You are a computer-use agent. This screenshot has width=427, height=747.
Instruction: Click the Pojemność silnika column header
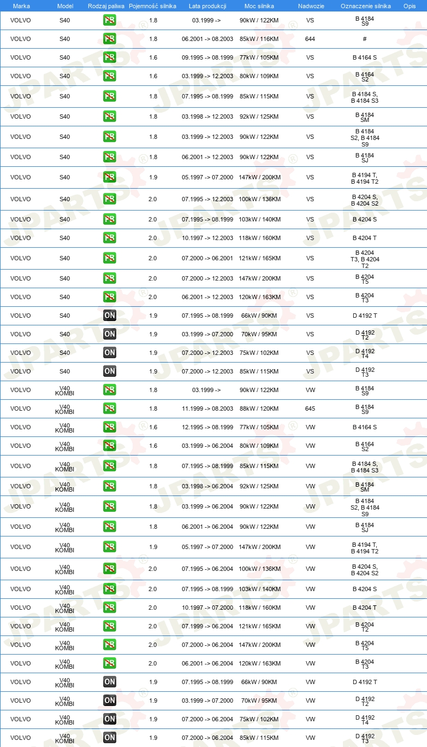tap(152, 5)
